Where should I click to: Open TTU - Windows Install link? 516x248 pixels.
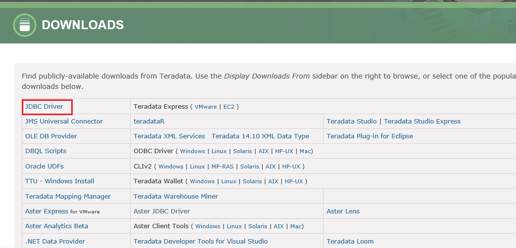60,181
